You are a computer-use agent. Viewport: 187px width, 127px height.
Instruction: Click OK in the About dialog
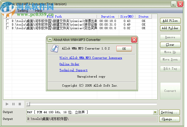coord(124,49)
